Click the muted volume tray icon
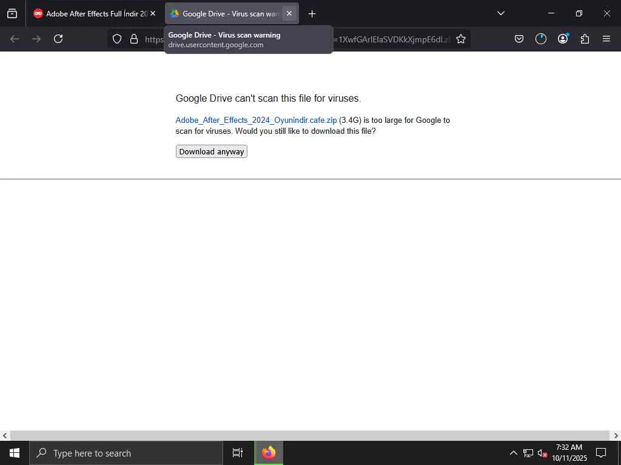The height and width of the screenshot is (465, 621). (x=542, y=453)
